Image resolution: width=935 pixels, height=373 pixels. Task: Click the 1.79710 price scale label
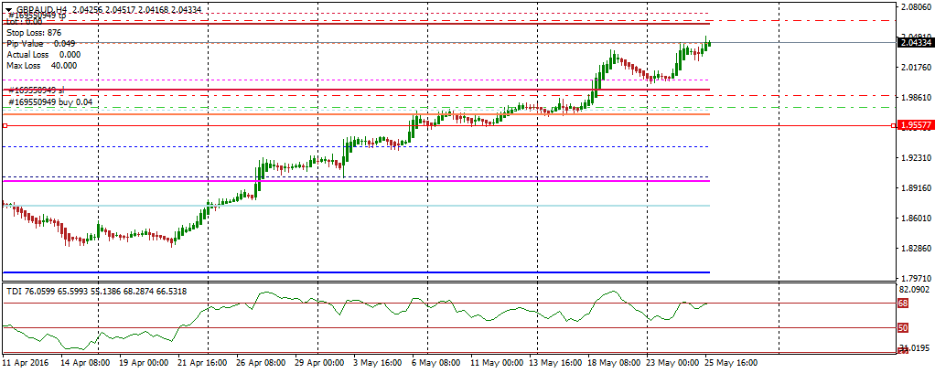point(917,278)
